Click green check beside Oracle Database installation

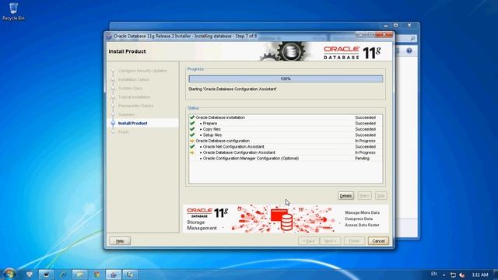point(192,117)
